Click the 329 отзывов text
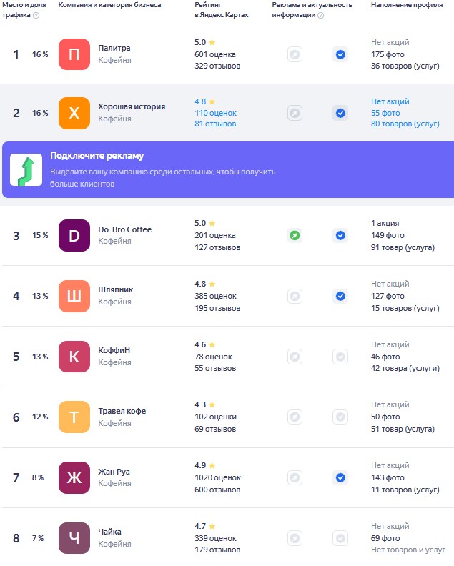 coord(217,66)
